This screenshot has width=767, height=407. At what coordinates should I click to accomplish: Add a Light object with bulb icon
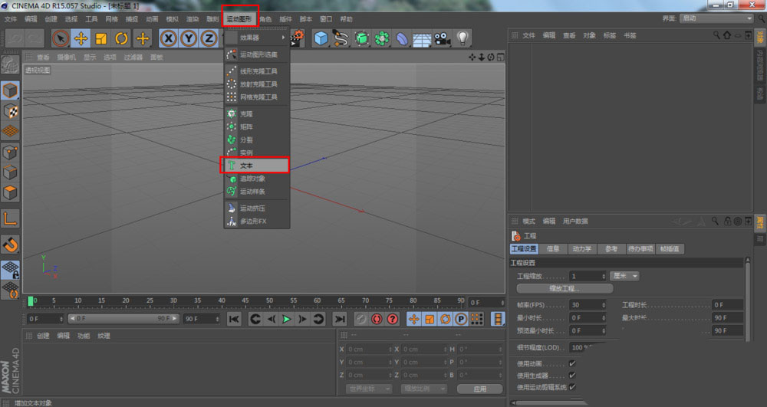coord(463,38)
